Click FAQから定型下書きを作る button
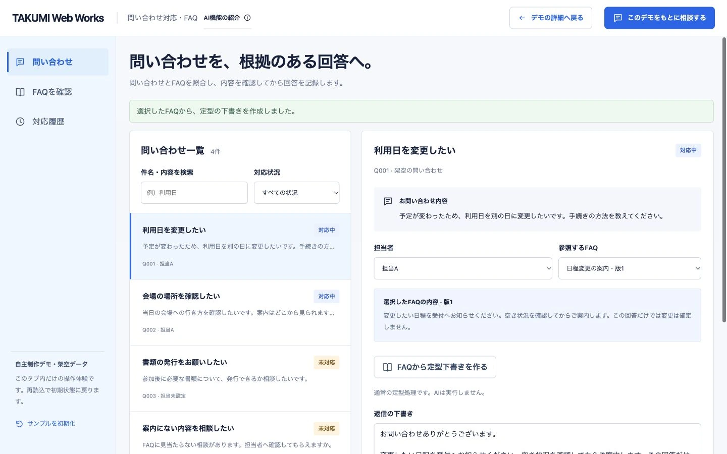The image size is (727, 454). 435,367
